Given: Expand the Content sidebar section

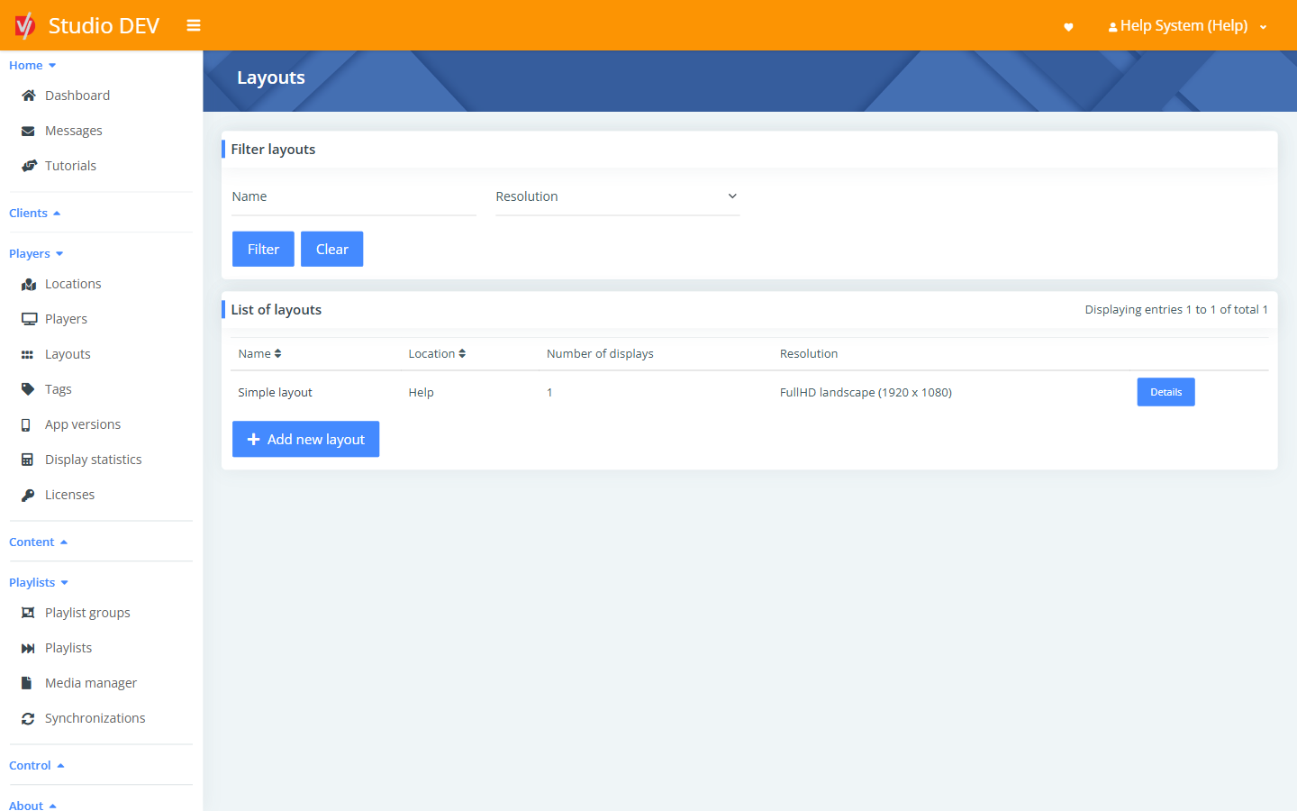Looking at the screenshot, I should click(38, 542).
